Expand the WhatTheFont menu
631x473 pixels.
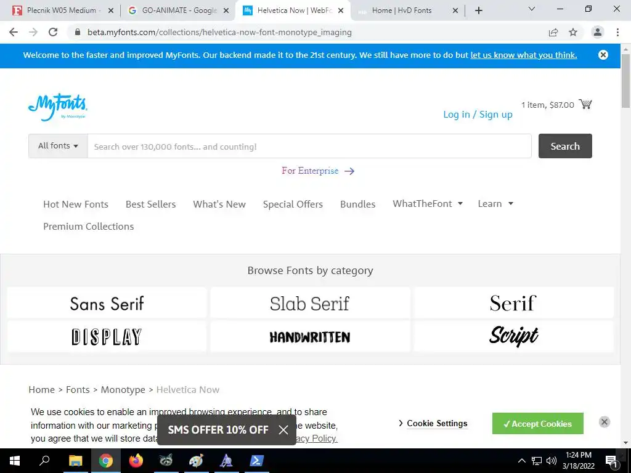428,204
